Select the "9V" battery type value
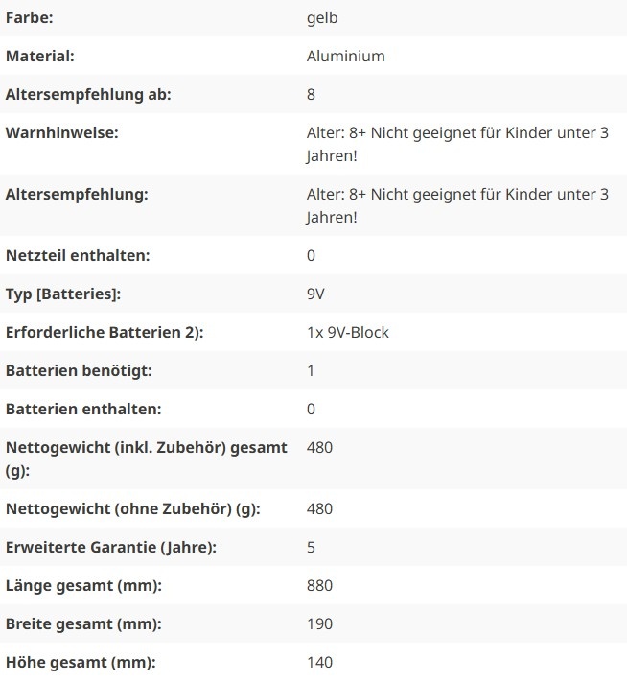The image size is (627, 682). (x=315, y=294)
